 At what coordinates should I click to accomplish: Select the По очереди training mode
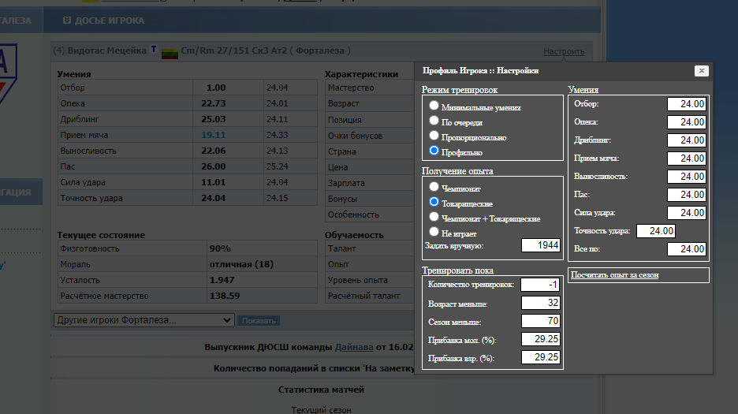click(434, 121)
